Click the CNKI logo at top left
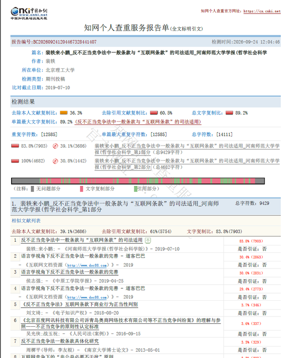 coord(29,13)
